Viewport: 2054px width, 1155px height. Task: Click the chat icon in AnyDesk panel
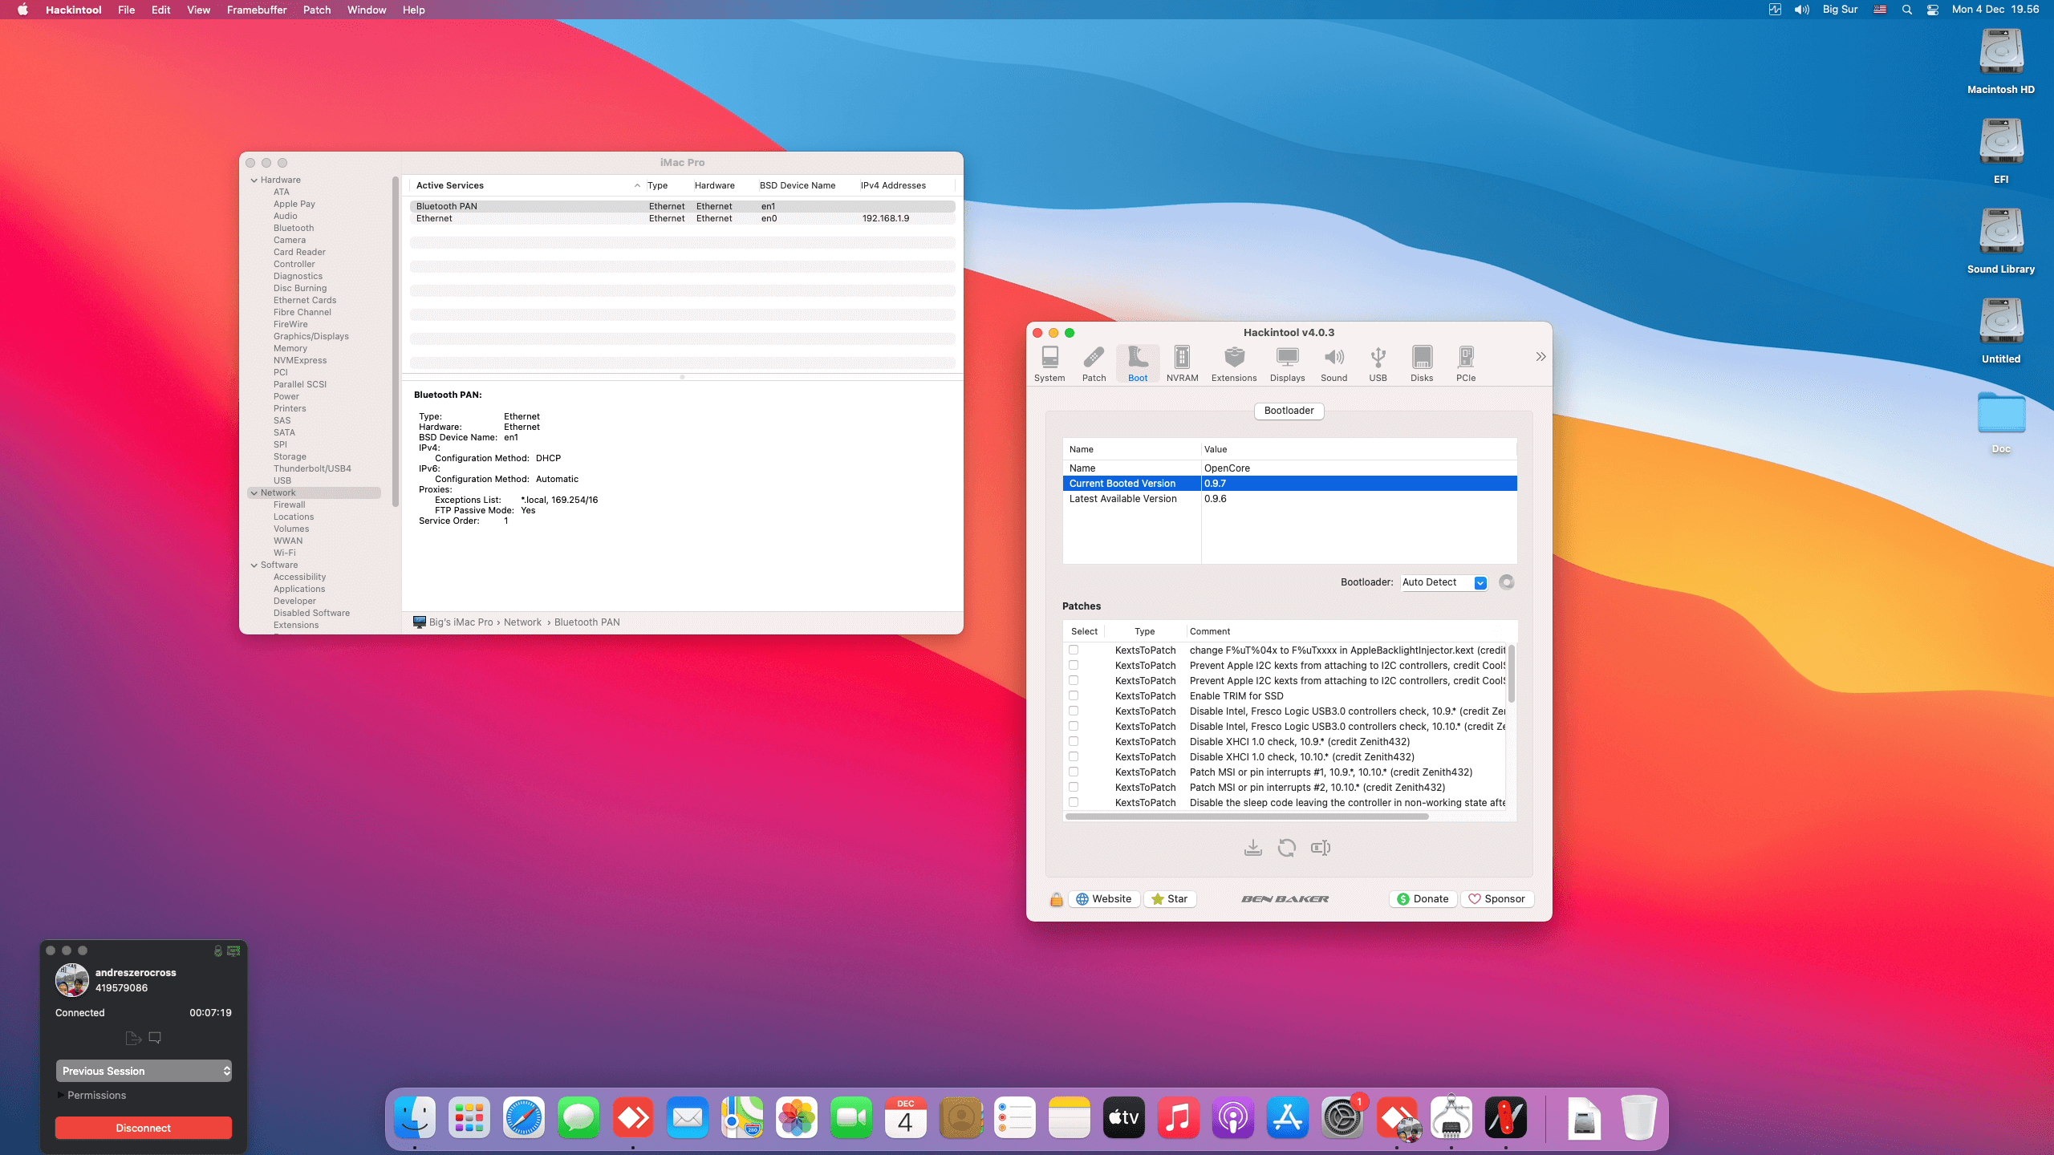pyautogui.click(x=155, y=1038)
